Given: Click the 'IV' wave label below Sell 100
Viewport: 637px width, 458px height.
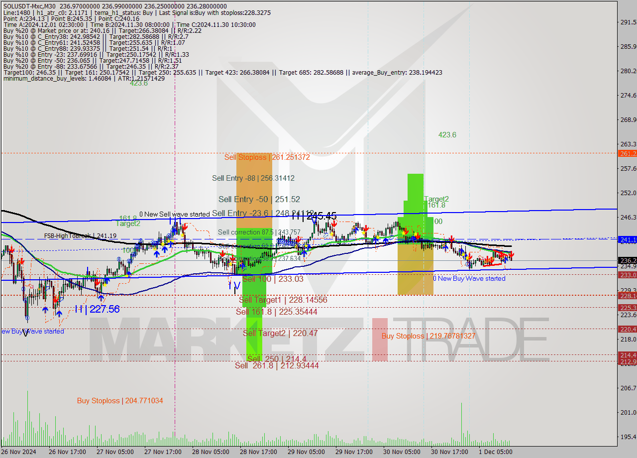Looking at the screenshot, I should 234,286.
